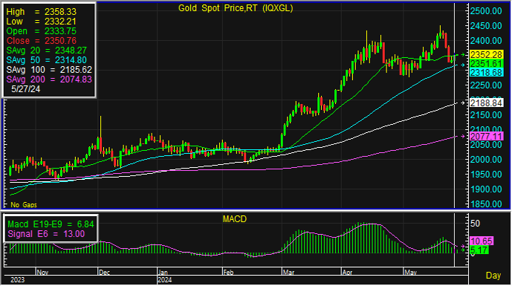The height and width of the screenshot is (286, 512).
Task: Click the SAvg 100 = 2185.62 legend entry
Action: tap(49, 70)
